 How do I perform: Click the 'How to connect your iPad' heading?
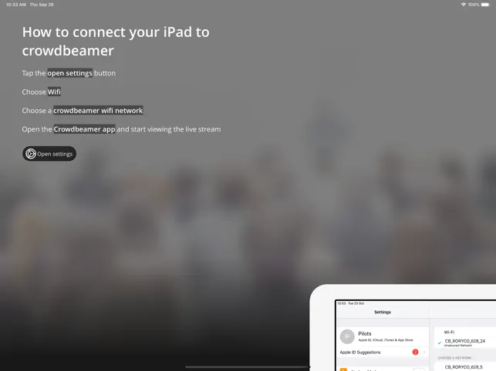[x=116, y=42]
